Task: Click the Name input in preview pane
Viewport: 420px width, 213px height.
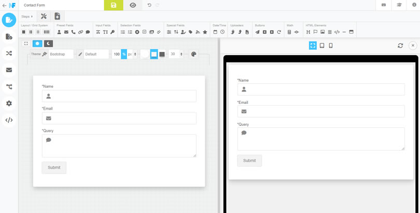Action: [321, 89]
